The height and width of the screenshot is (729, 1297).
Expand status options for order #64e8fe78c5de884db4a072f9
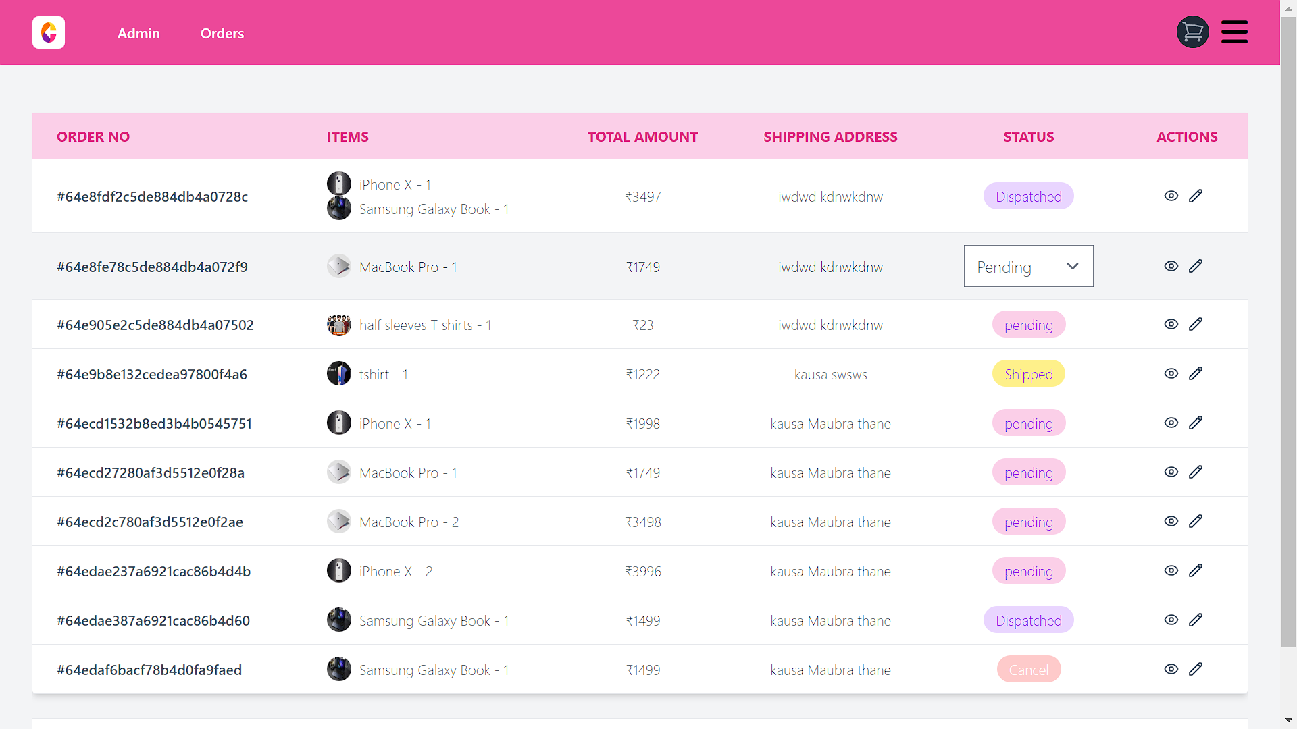pyautogui.click(x=1028, y=266)
